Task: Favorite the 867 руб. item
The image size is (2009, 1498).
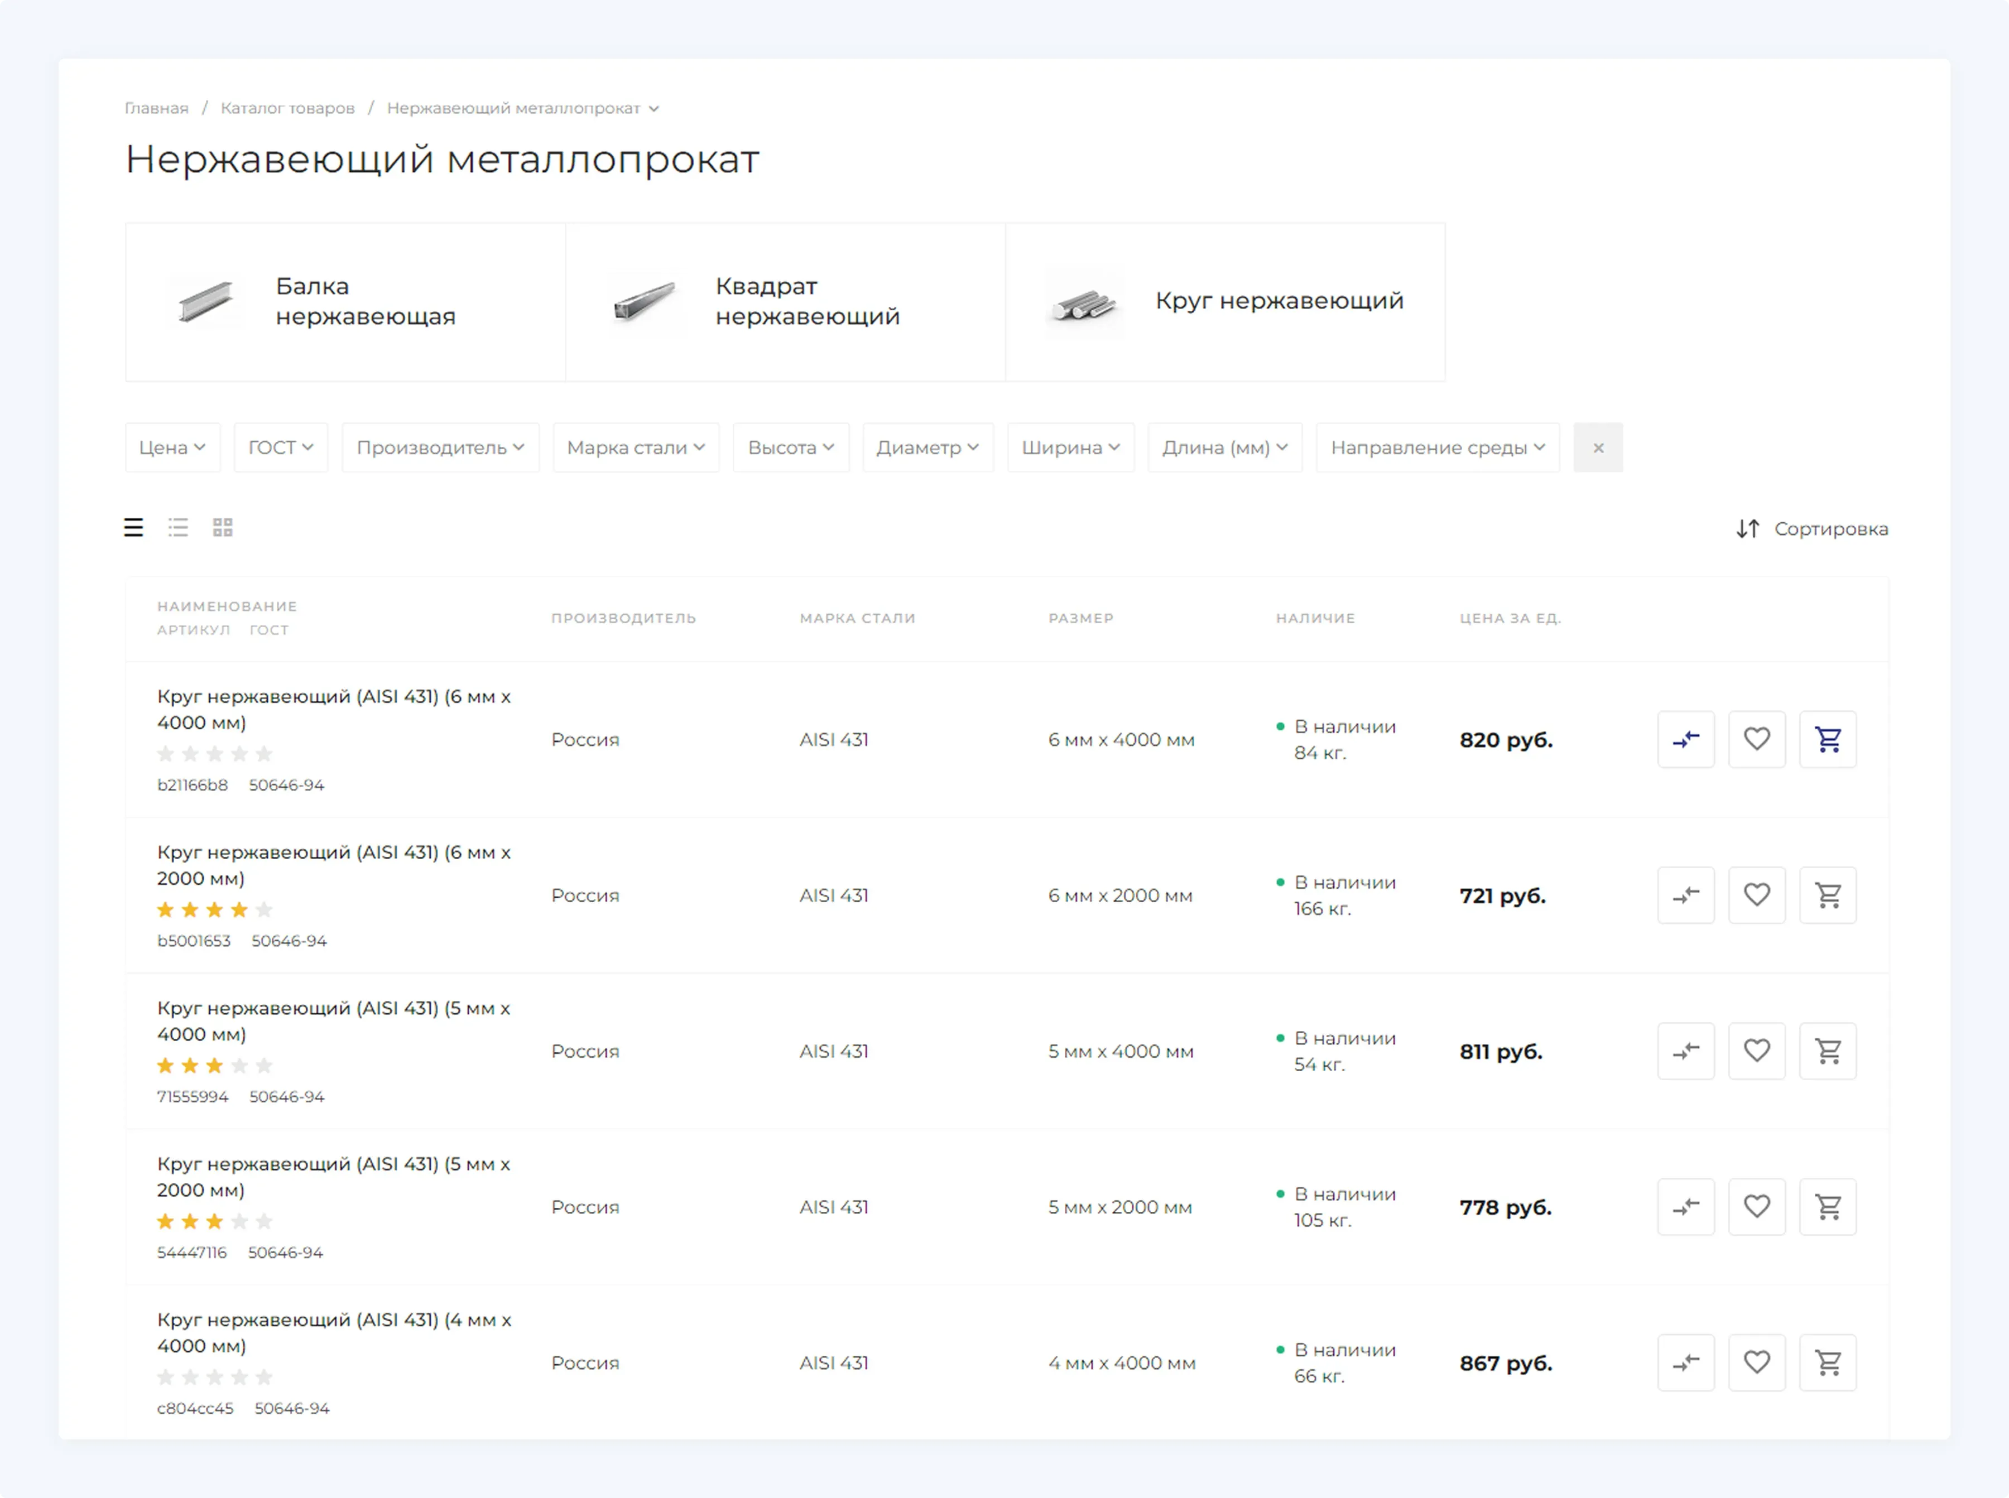Action: 1756,1362
